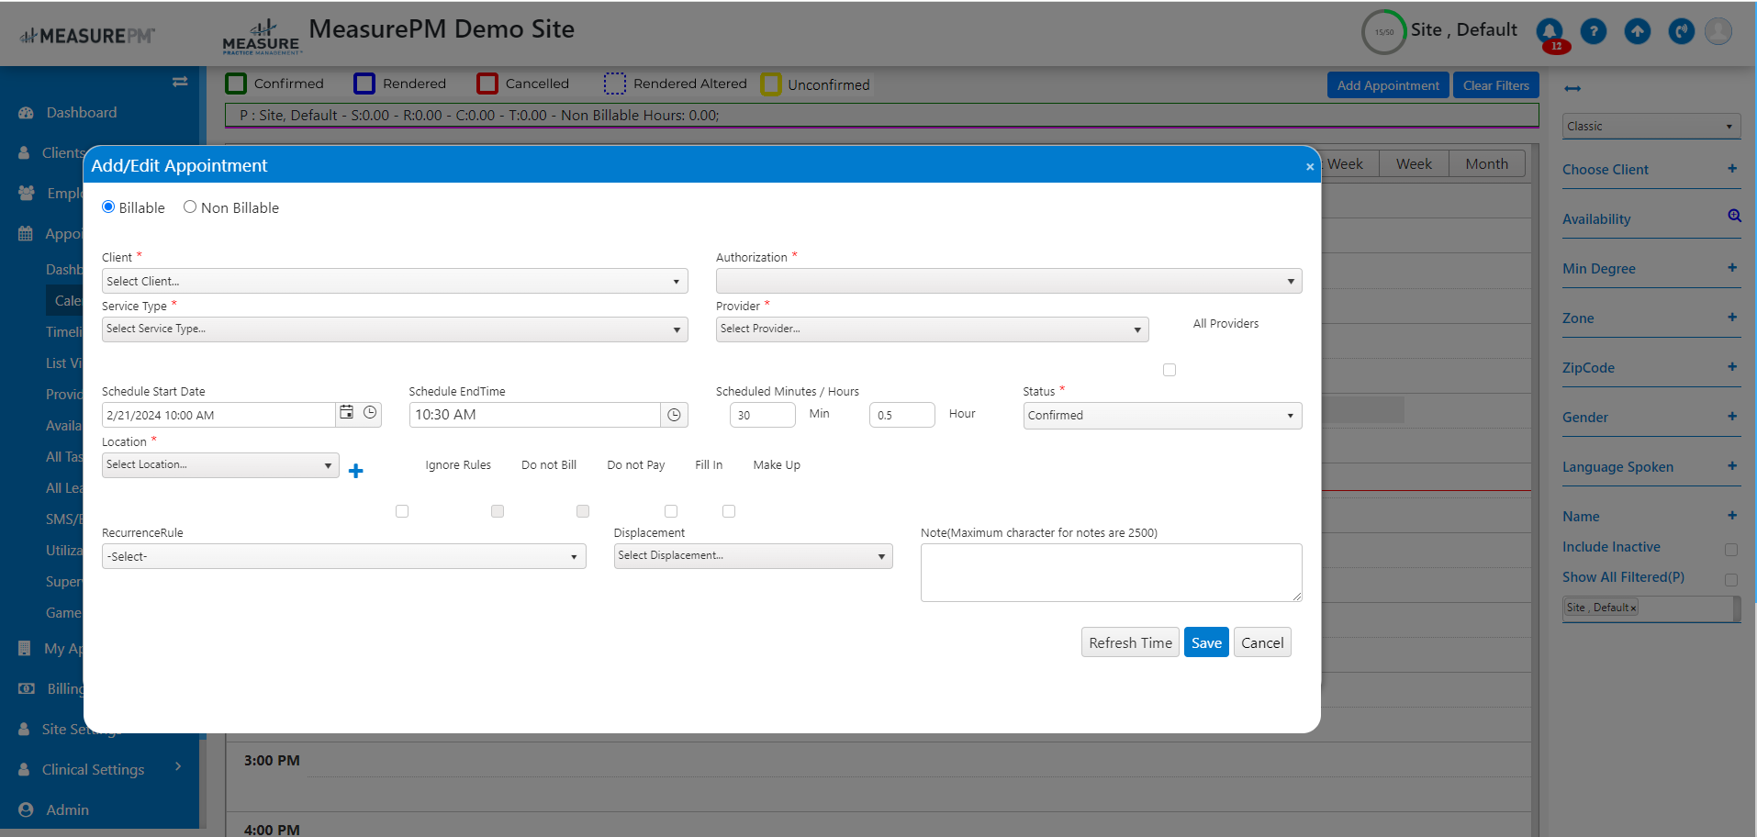
Task: Expand the Choose Client filter
Action: (1732, 169)
